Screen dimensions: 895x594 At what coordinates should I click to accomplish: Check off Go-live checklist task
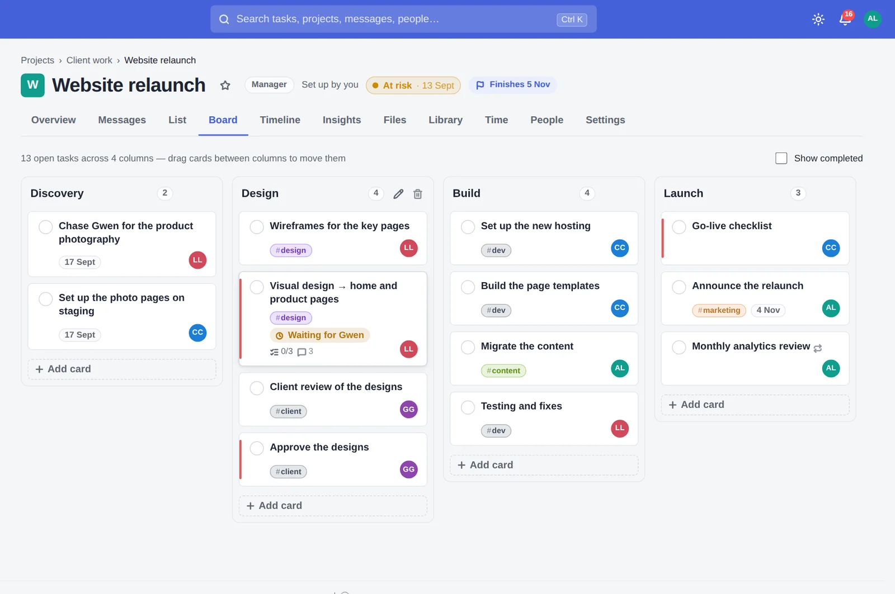tap(679, 227)
